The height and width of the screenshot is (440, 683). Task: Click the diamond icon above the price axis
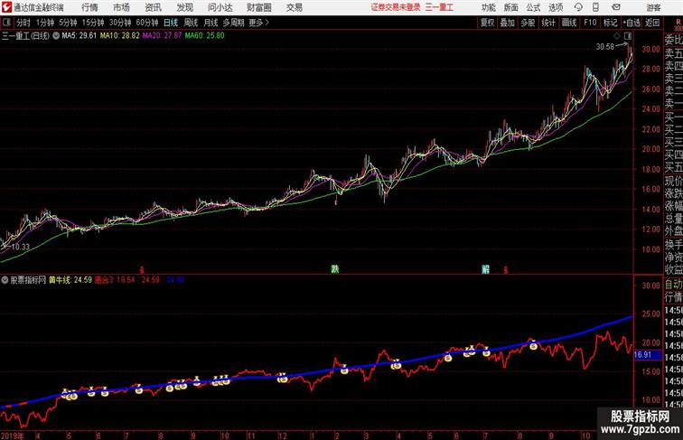617,36
